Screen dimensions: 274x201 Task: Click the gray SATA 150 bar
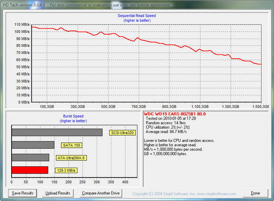pyautogui.click(x=33, y=145)
